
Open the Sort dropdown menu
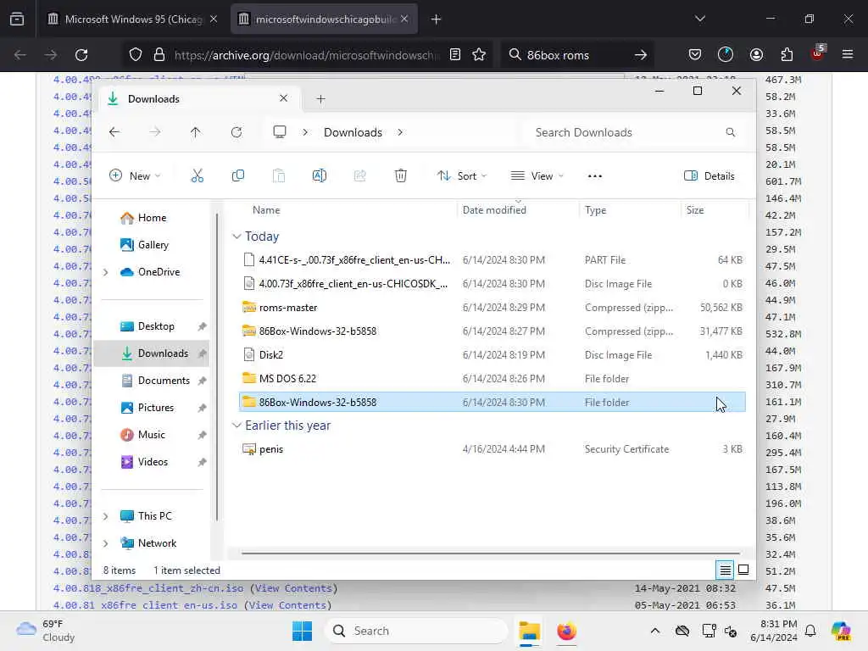462,176
